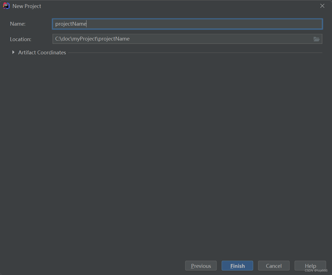Viewport: 332px width, 275px height.
Task: Click the separator line beside Artifact Coordinates
Action: coord(193,52)
